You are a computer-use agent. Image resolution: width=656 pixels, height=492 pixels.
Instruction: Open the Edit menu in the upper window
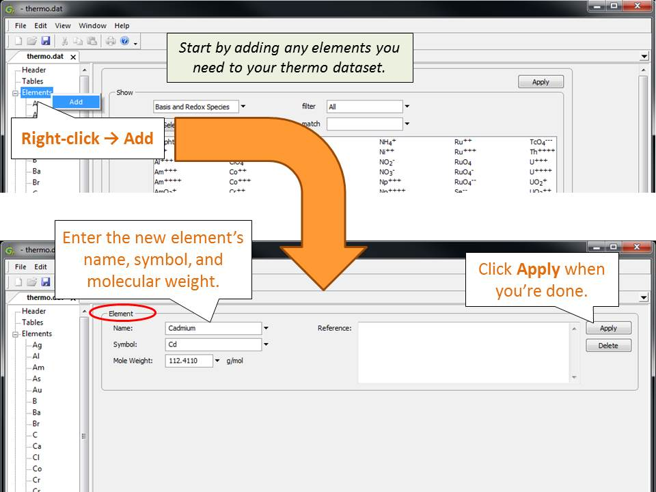tap(40, 25)
